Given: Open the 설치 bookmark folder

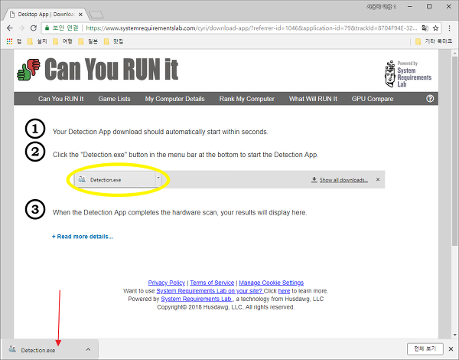Looking at the screenshot, I should click(37, 41).
